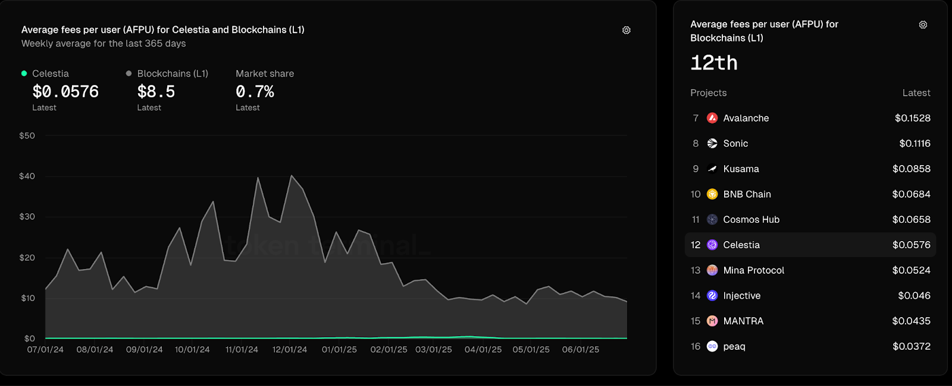Open the Kusama project name
The image size is (952, 386).
[741, 169]
